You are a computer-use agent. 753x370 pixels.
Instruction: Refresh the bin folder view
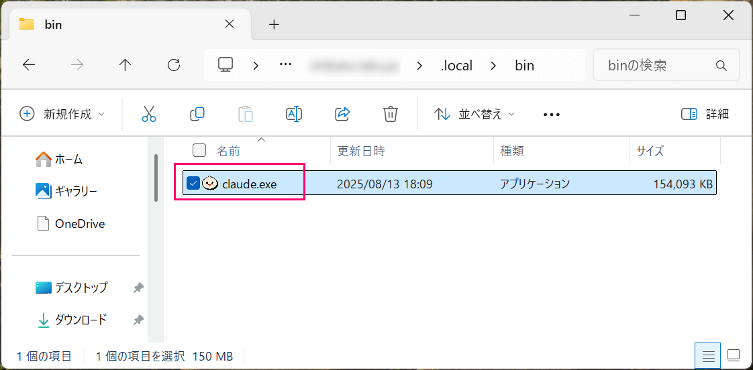(173, 65)
